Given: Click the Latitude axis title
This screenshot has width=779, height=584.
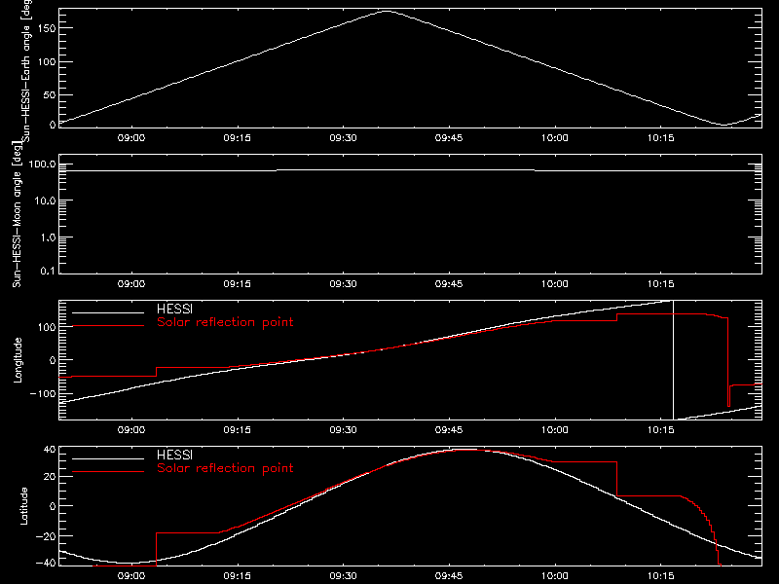Looking at the screenshot, I should tap(23, 506).
